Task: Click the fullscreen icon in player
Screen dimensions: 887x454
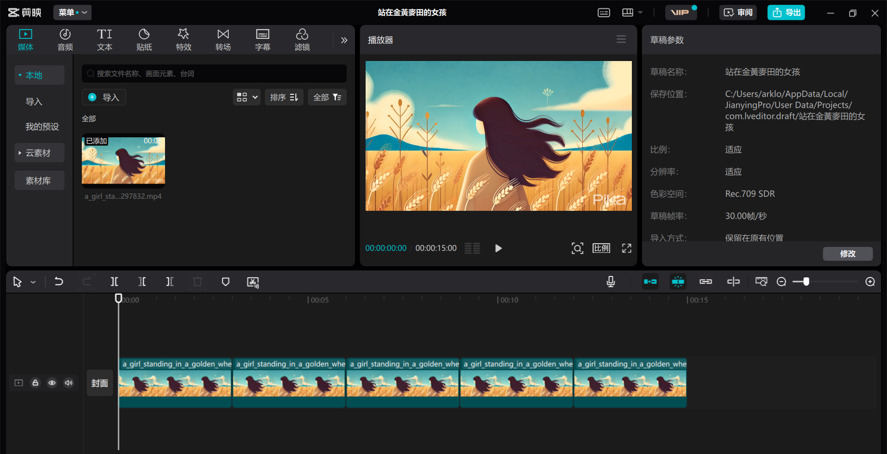Action: [x=626, y=248]
